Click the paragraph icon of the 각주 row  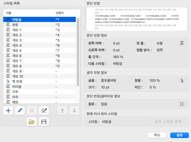(8, 91)
